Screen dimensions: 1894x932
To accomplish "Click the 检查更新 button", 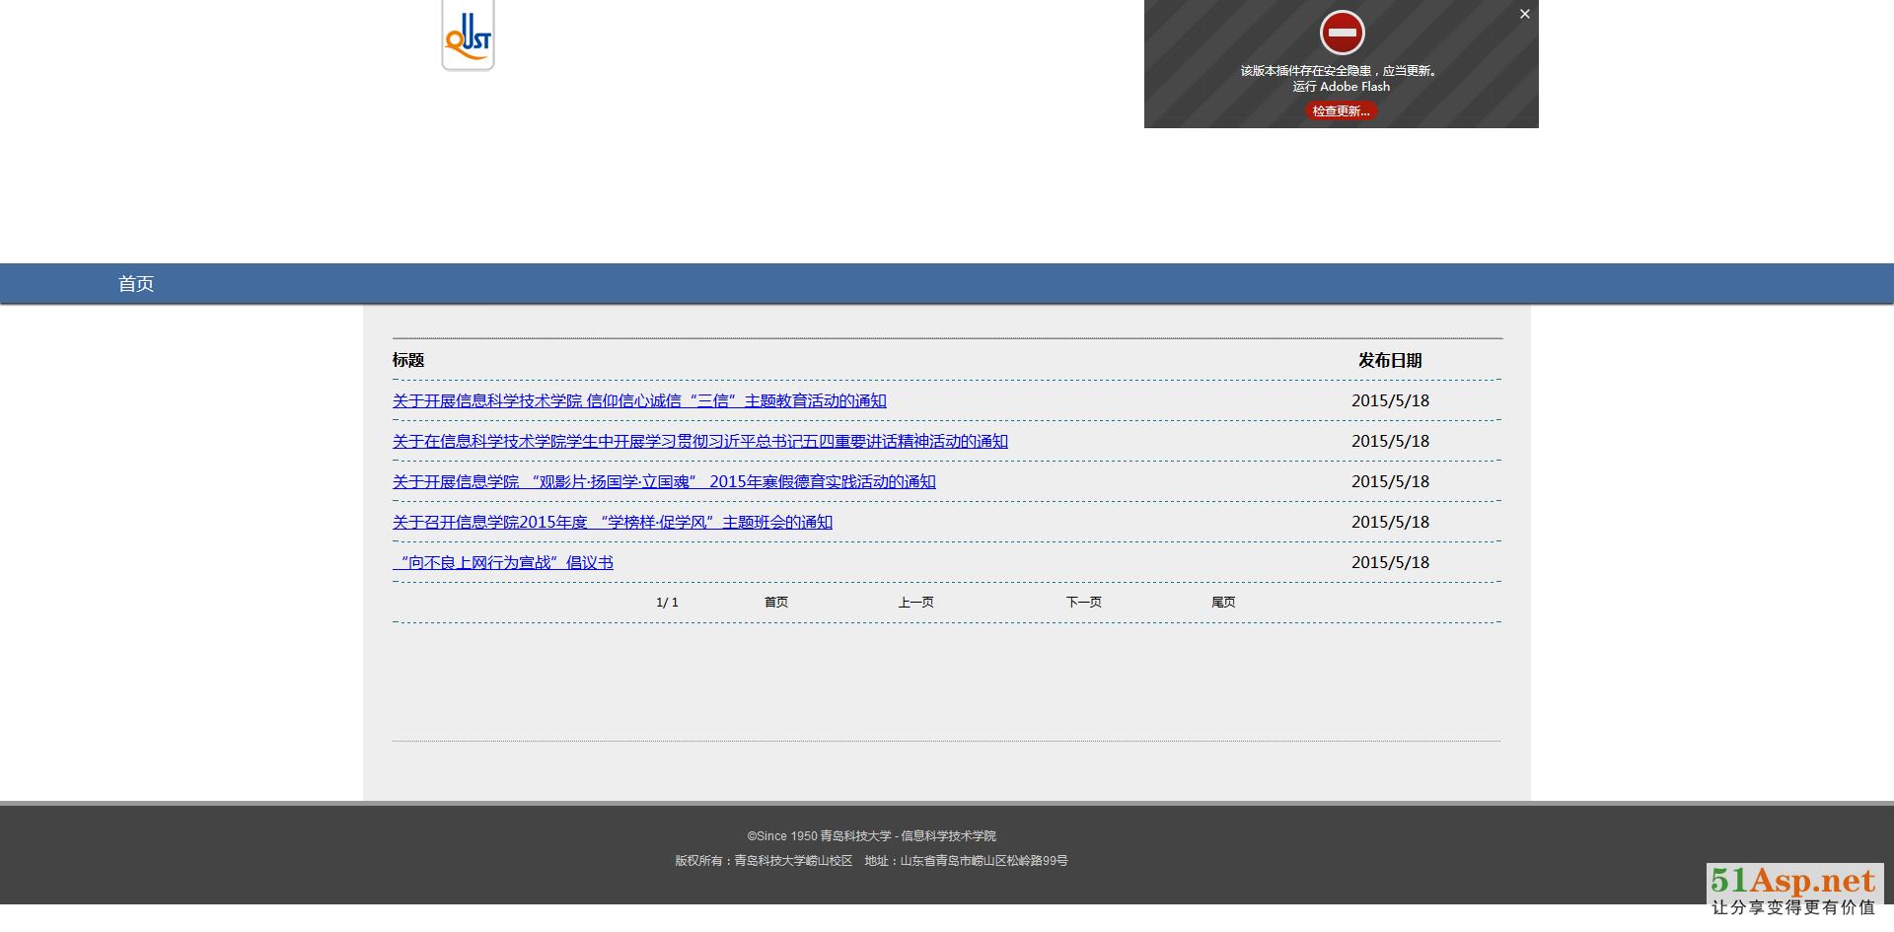I will (x=1341, y=110).
